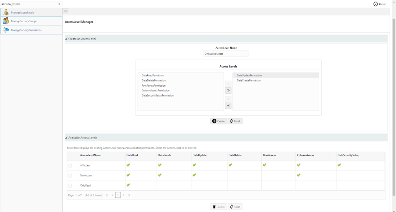Image resolution: width=396 pixels, height=212 pixels.
Task: Go to next page of table
Action: click(x=123, y=195)
